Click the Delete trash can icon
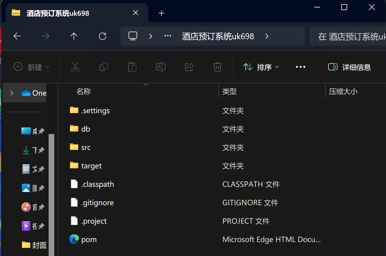 click(218, 67)
